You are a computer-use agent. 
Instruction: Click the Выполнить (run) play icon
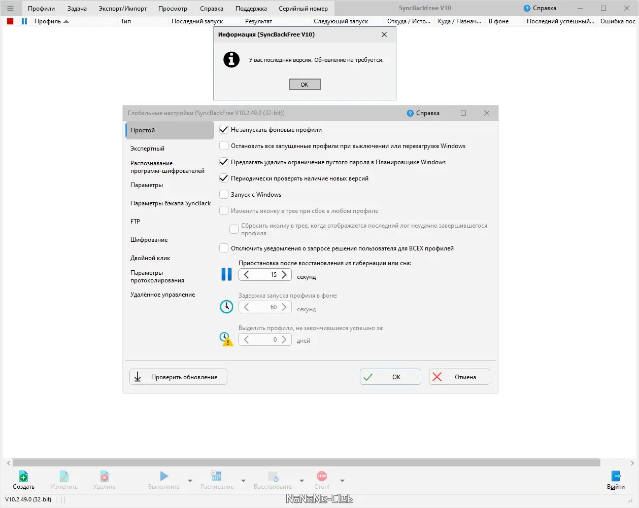164,476
